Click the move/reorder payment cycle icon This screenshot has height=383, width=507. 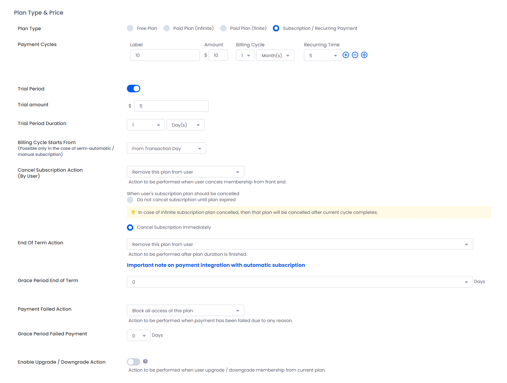point(364,55)
